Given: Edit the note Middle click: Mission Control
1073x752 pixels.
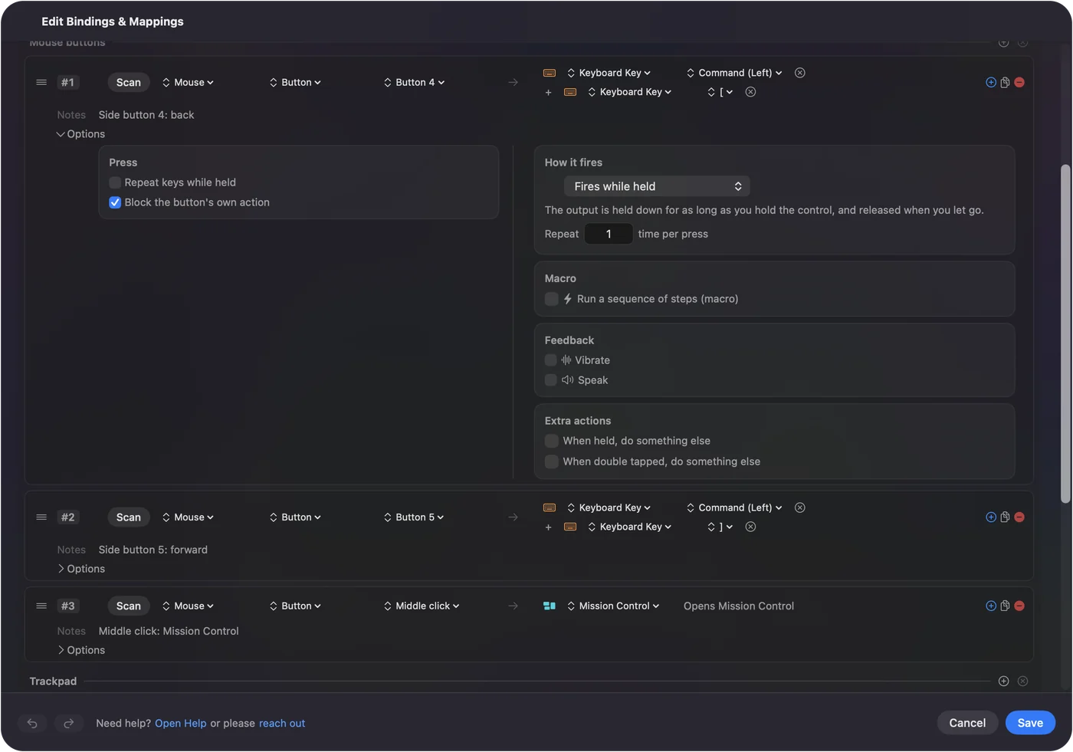Looking at the screenshot, I should coord(169,631).
